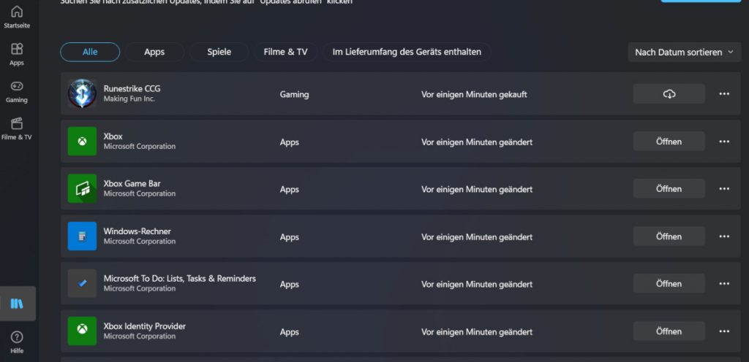The height and width of the screenshot is (362, 749).
Task: Click the Xbox Identity Provider icon
Action: (x=82, y=331)
